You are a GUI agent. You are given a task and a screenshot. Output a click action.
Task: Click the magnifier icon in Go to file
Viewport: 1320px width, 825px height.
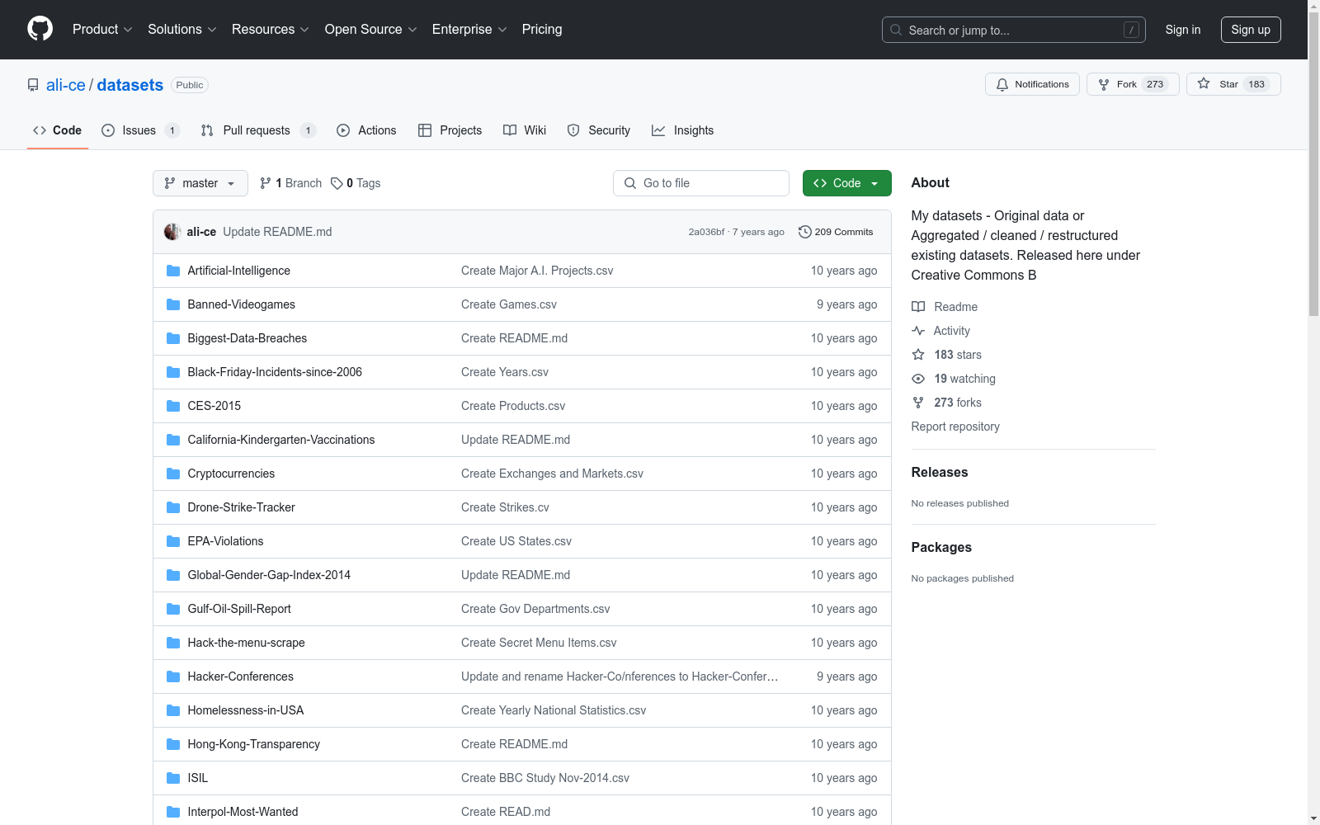coord(630,183)
